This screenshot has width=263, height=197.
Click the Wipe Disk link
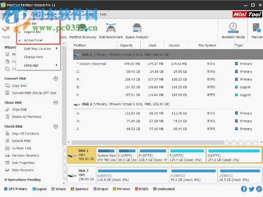point(19,110)
